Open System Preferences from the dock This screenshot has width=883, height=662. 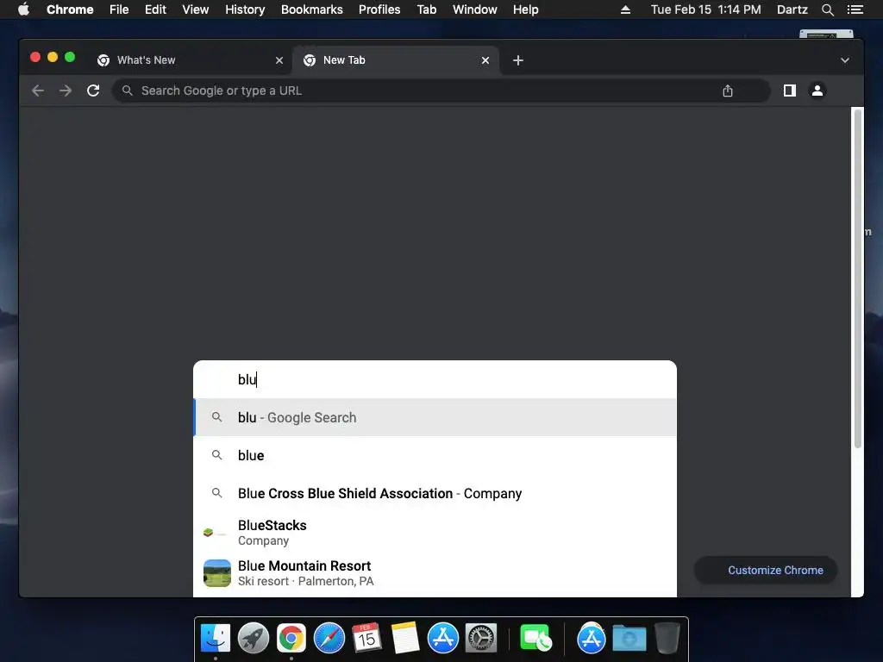pyautogui.click(x=481, y=639)
